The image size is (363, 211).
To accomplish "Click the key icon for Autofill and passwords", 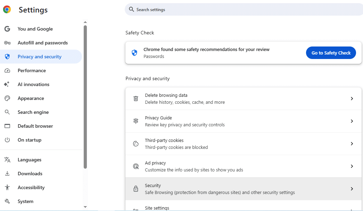I will pos(7,43).
